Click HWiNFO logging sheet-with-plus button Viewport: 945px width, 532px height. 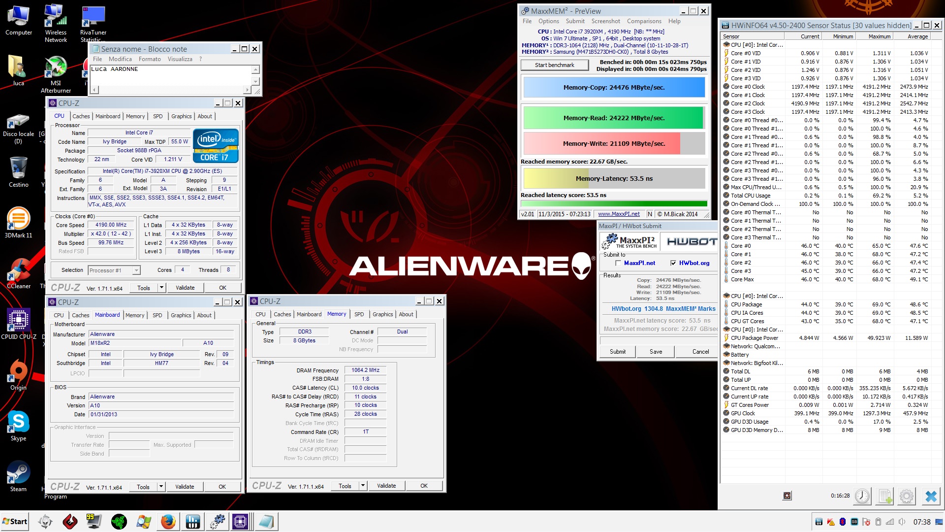pos(885,496)
